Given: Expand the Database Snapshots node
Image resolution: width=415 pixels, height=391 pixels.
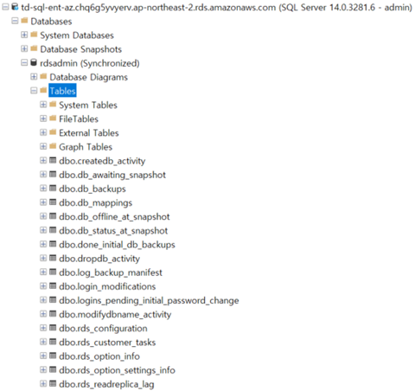Looking at the screenshot, I should pyautogui.click(x=24, y=48).
